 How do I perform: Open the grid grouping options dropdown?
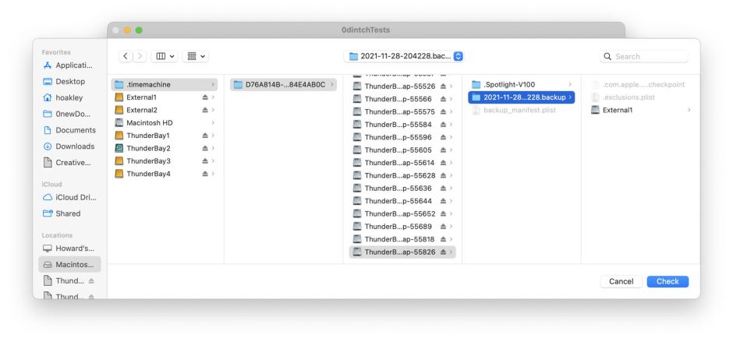pos(197,57)
